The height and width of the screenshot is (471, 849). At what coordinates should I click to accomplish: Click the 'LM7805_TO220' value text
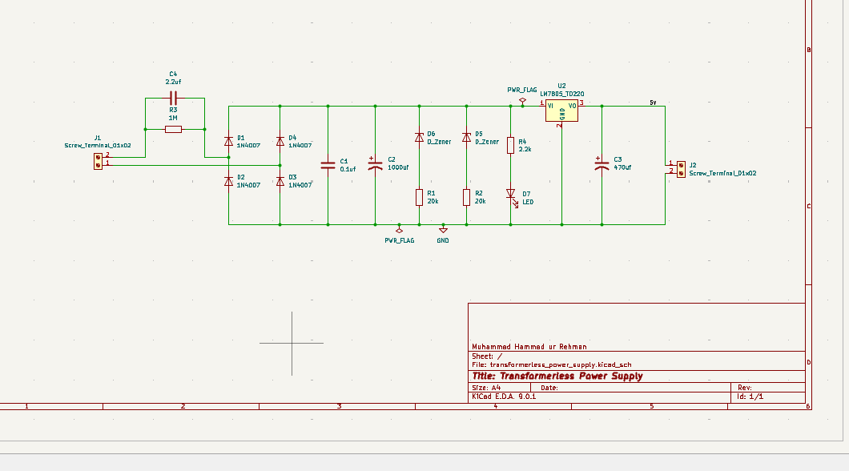point(562,95)
